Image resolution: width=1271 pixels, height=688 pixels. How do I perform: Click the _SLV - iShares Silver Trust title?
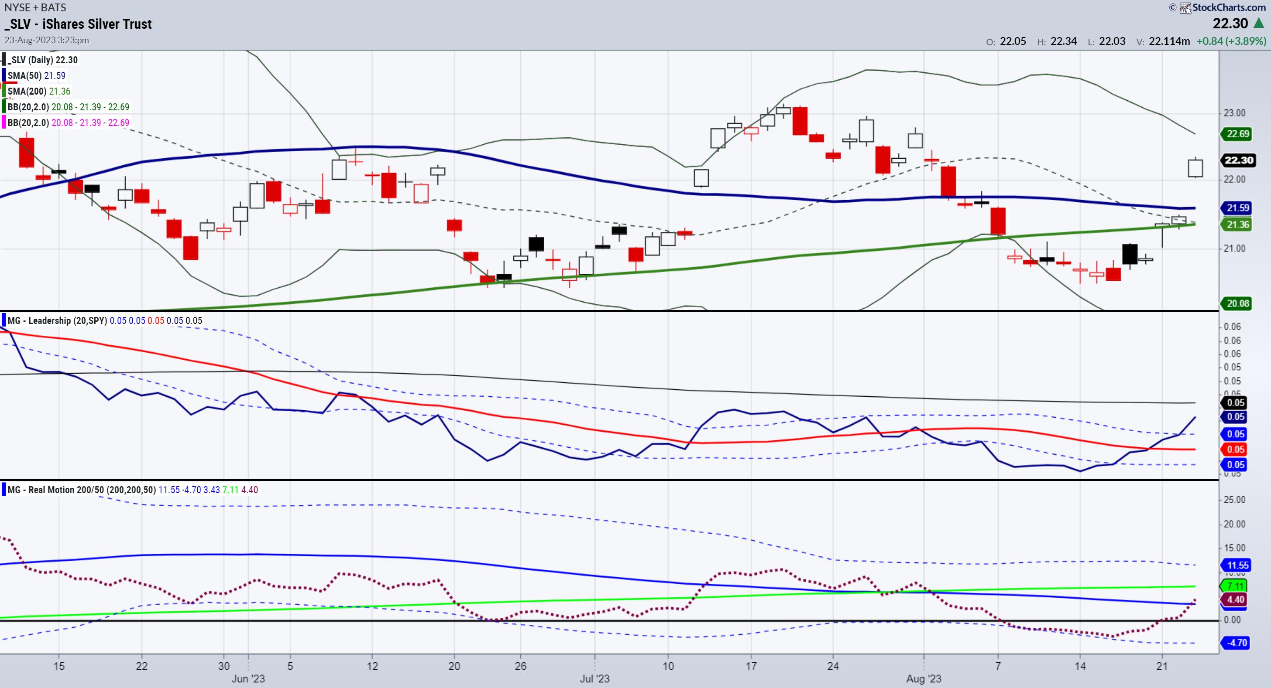coord(79,24)
